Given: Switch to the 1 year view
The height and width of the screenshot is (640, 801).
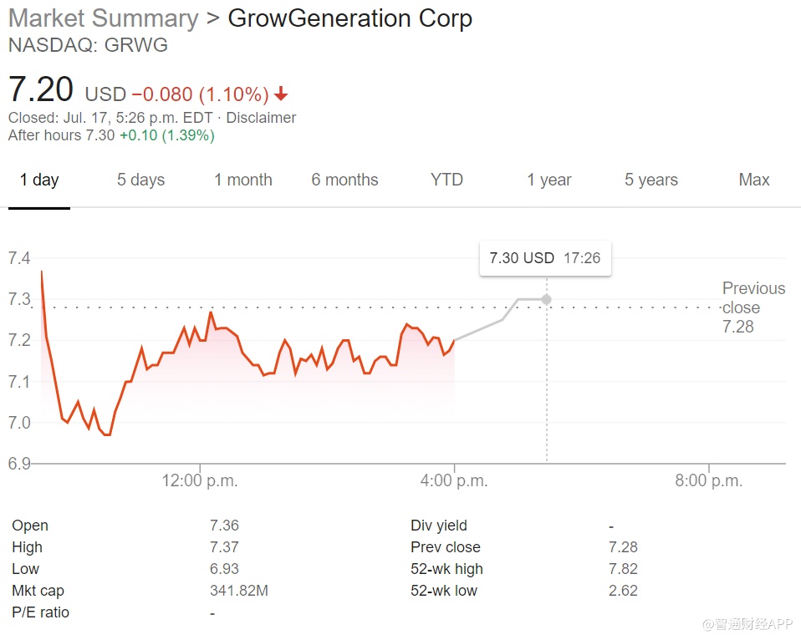Looking at the screenshot, I should [548, 180].
